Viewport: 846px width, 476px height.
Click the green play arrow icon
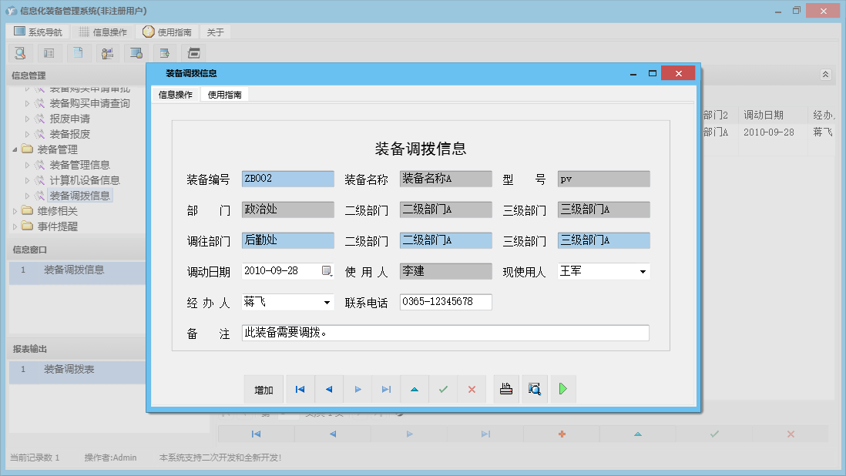563,390
